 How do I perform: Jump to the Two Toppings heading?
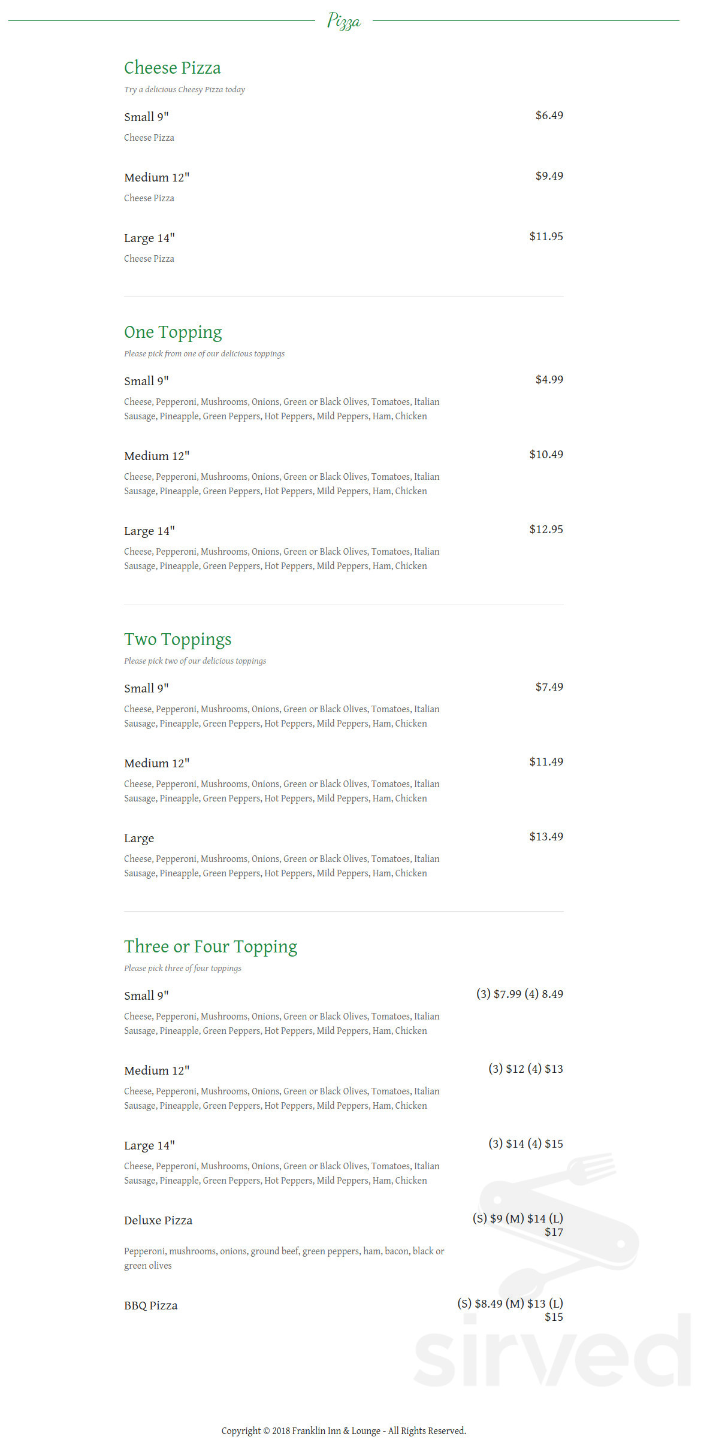tap(177, 639)
